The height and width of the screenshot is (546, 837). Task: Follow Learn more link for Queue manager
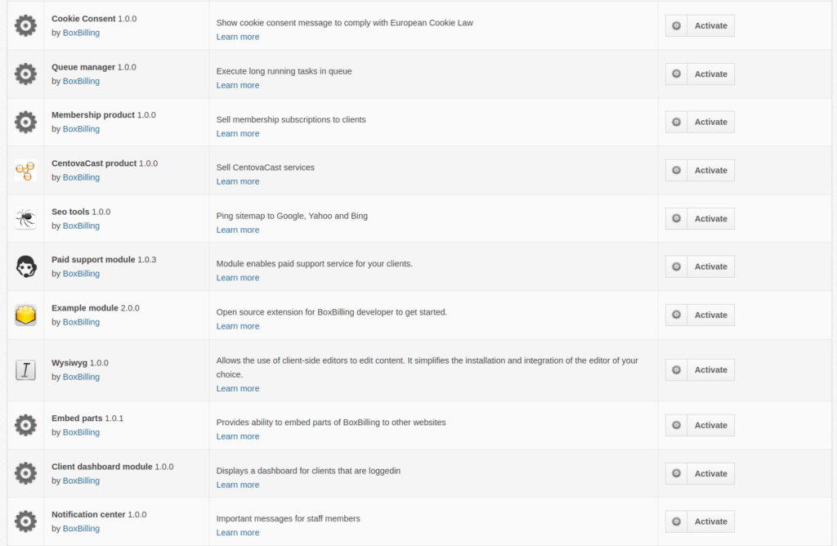238,85
